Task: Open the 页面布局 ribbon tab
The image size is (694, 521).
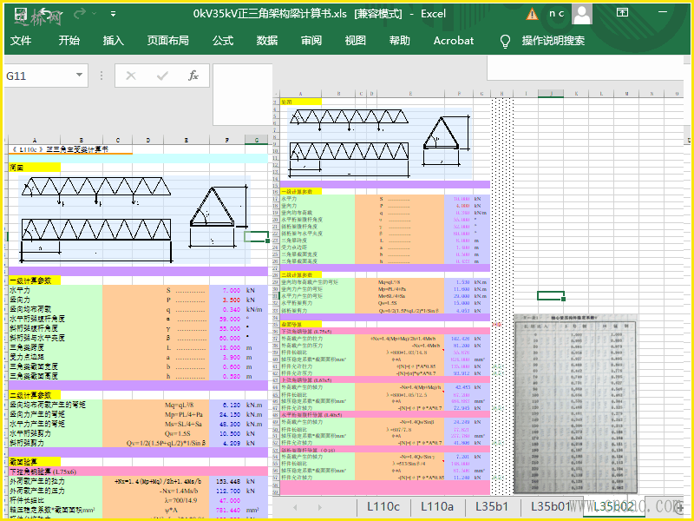Action: point(167,41)
